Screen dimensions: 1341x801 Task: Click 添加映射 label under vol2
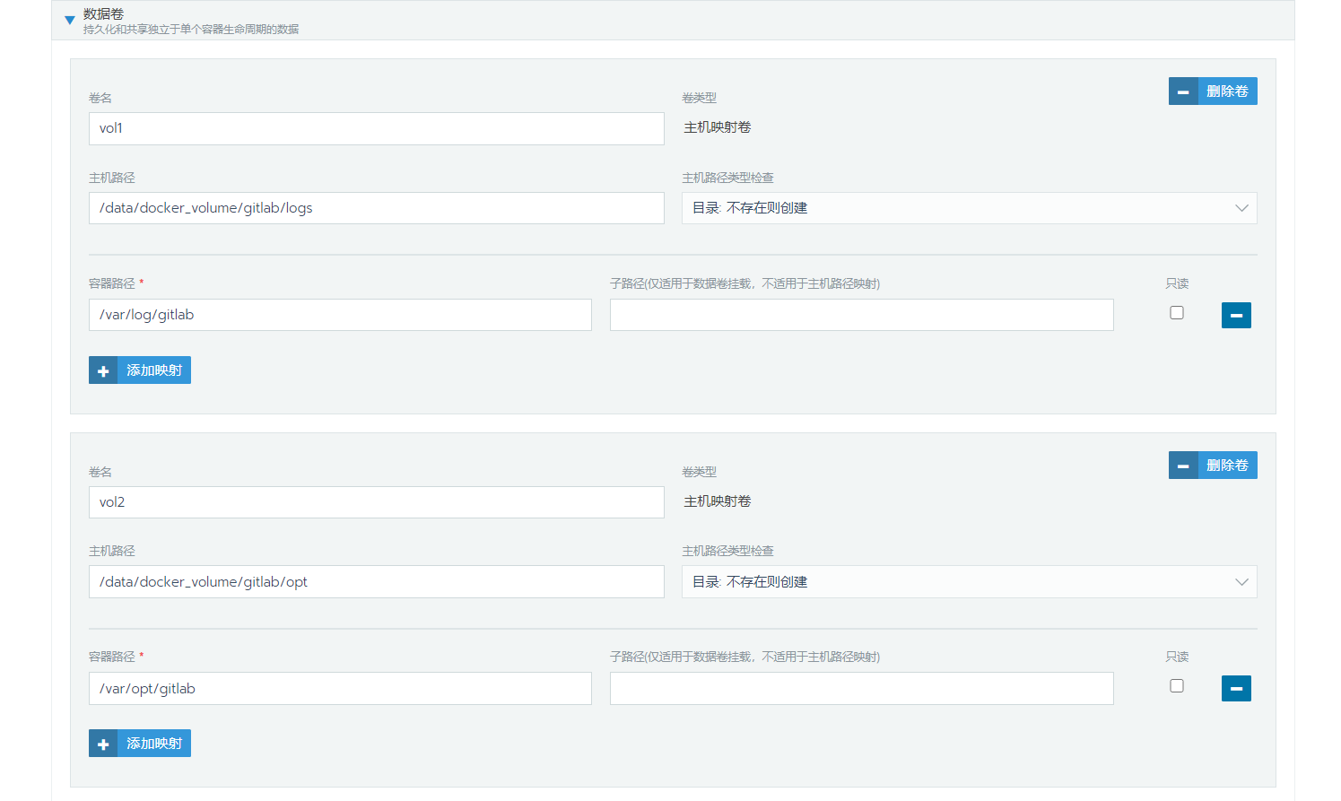(154, 744)
